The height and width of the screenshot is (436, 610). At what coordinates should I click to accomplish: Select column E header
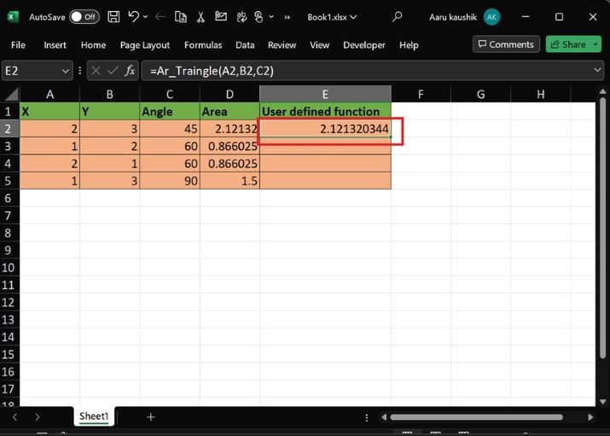(x=325, y=94)
